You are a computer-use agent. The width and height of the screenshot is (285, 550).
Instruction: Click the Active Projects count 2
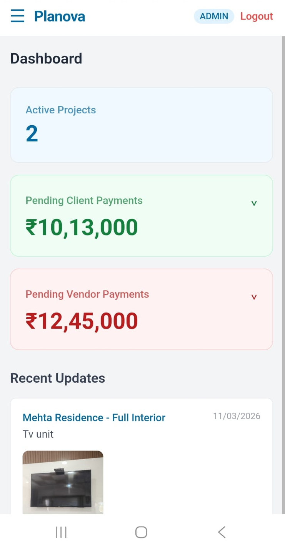click(32, 134)
